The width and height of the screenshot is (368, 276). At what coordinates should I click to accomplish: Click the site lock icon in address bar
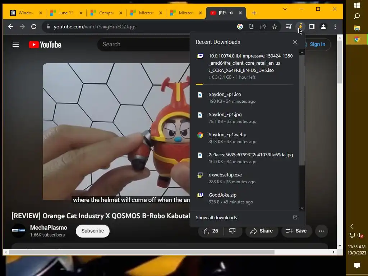(x=48, y=27)
